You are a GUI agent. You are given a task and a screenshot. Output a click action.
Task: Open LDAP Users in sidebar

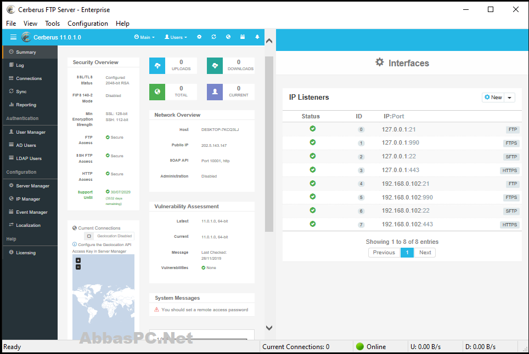tap(30, 158)
